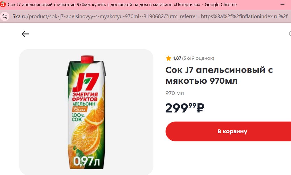Click the partially visible search icon at right edge
This screenshot has width=291, height=175.
[290, 34]
